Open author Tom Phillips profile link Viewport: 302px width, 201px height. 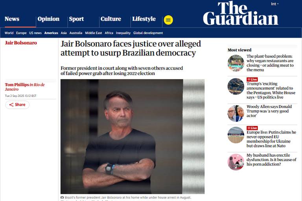(x=17, y=85)
